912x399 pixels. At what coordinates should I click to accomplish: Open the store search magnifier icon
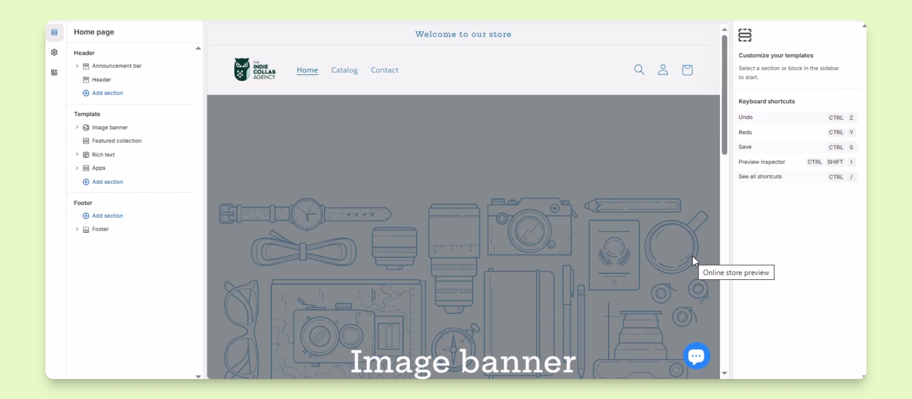639,70
